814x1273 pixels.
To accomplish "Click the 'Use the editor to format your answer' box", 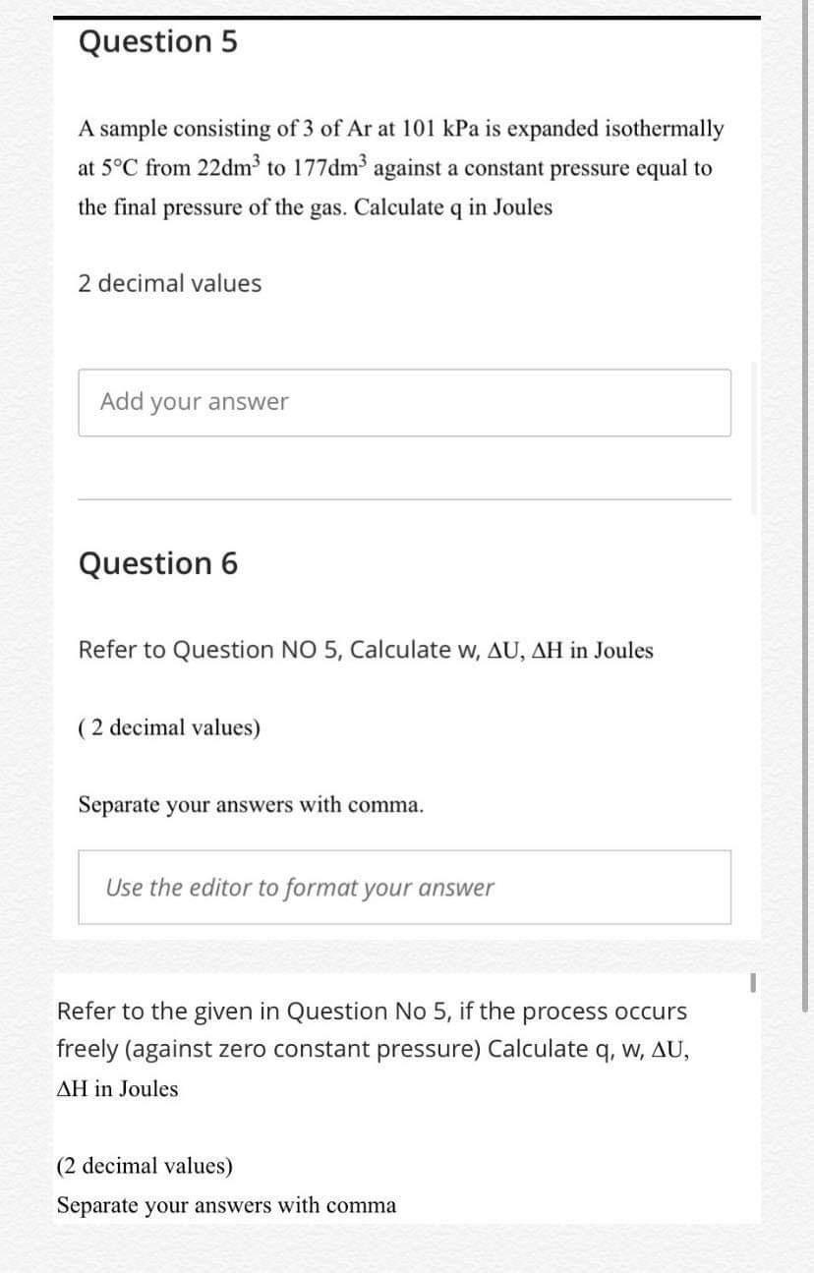I will (x=404, y=887).
